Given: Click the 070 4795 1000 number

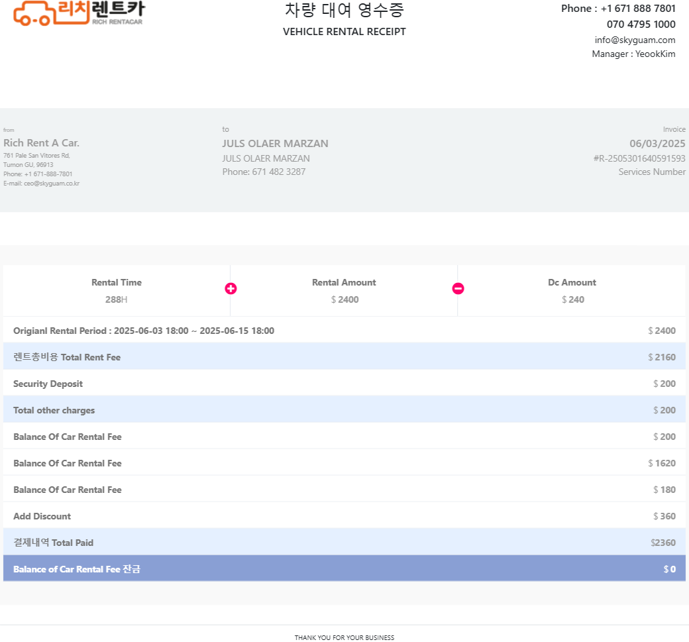Looking at the screenshot, I should [641, 24].
